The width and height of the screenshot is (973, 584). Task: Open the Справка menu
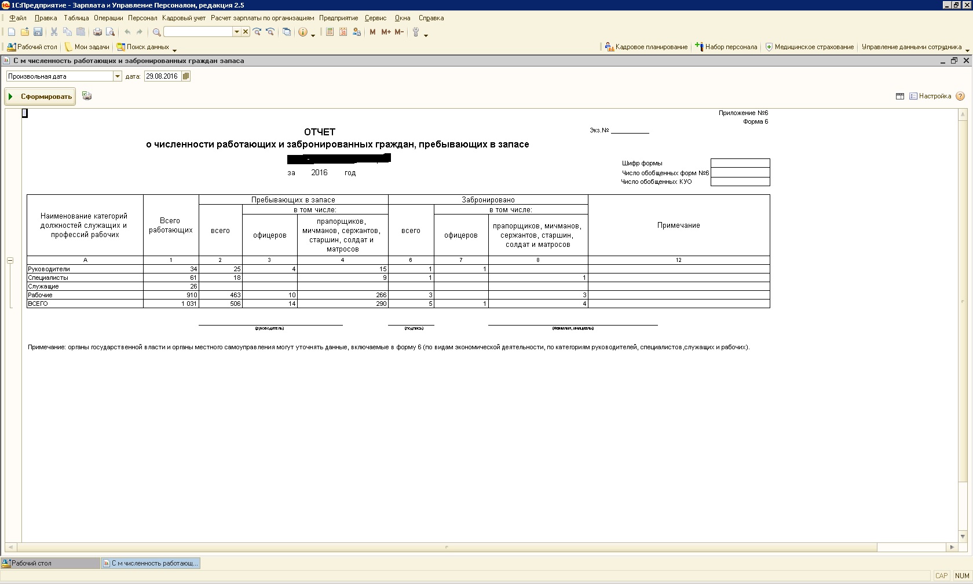click(x=431, y=18)
